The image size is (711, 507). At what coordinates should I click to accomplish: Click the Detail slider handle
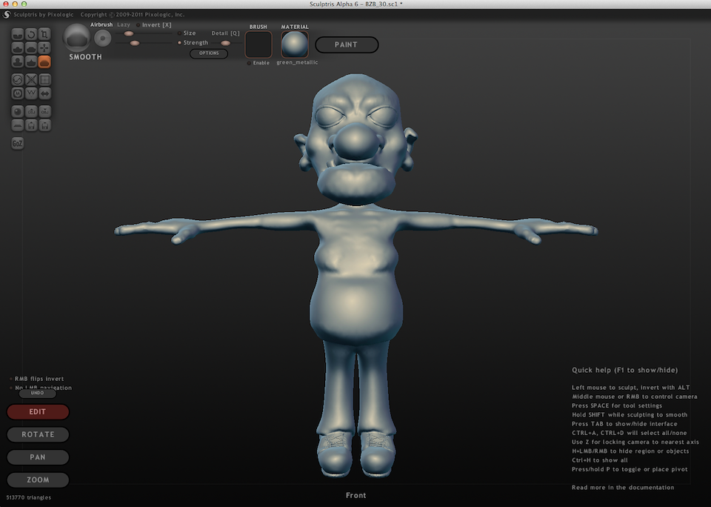pos(225,43)
